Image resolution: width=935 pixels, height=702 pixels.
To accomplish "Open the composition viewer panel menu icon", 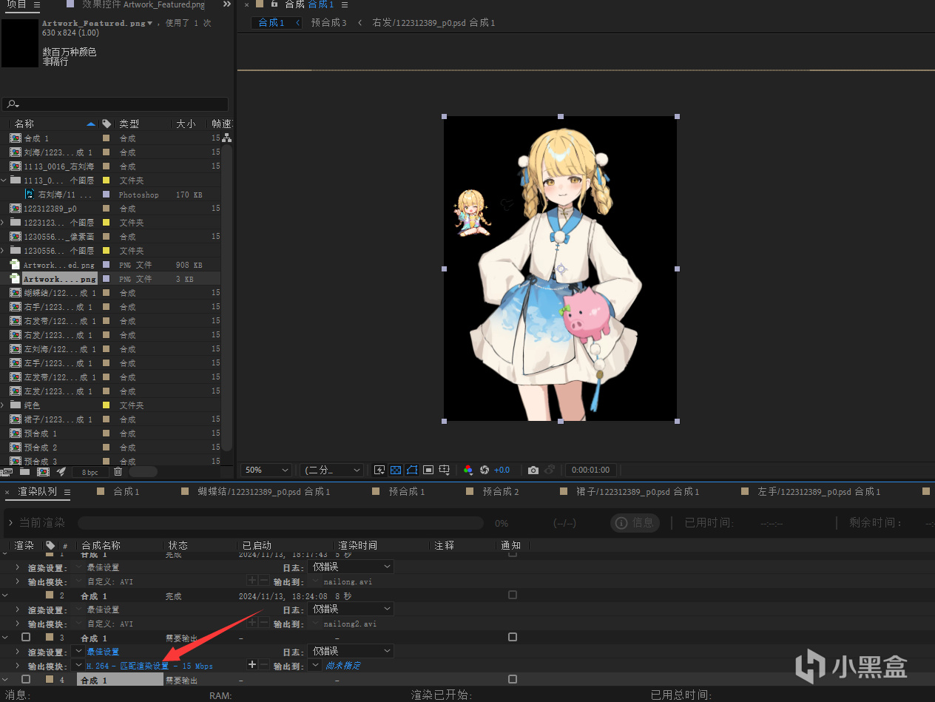I will coord(345,4).
